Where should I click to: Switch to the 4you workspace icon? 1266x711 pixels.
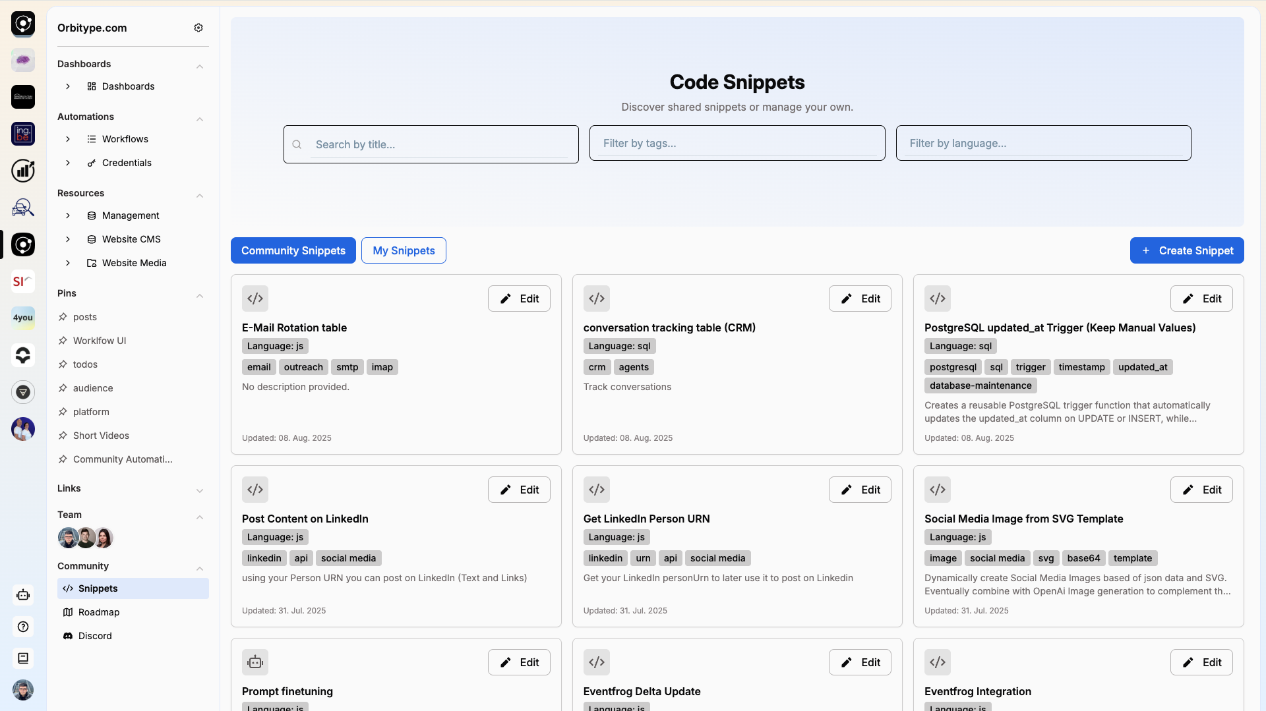23,318
